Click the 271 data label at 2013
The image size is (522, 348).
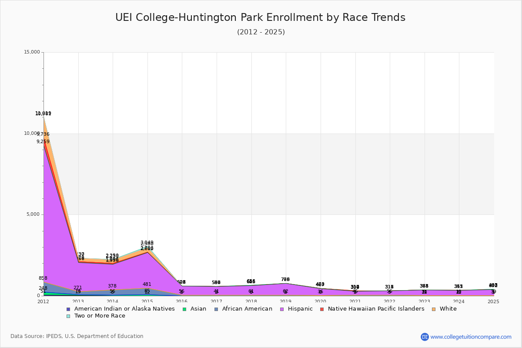click(78, 288)
